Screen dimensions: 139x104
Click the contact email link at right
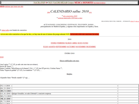pos(135,21)
